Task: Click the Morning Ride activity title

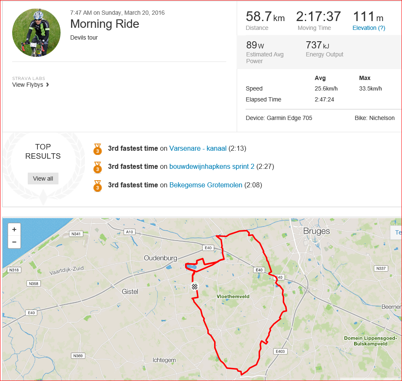Action: pos(105,24)
